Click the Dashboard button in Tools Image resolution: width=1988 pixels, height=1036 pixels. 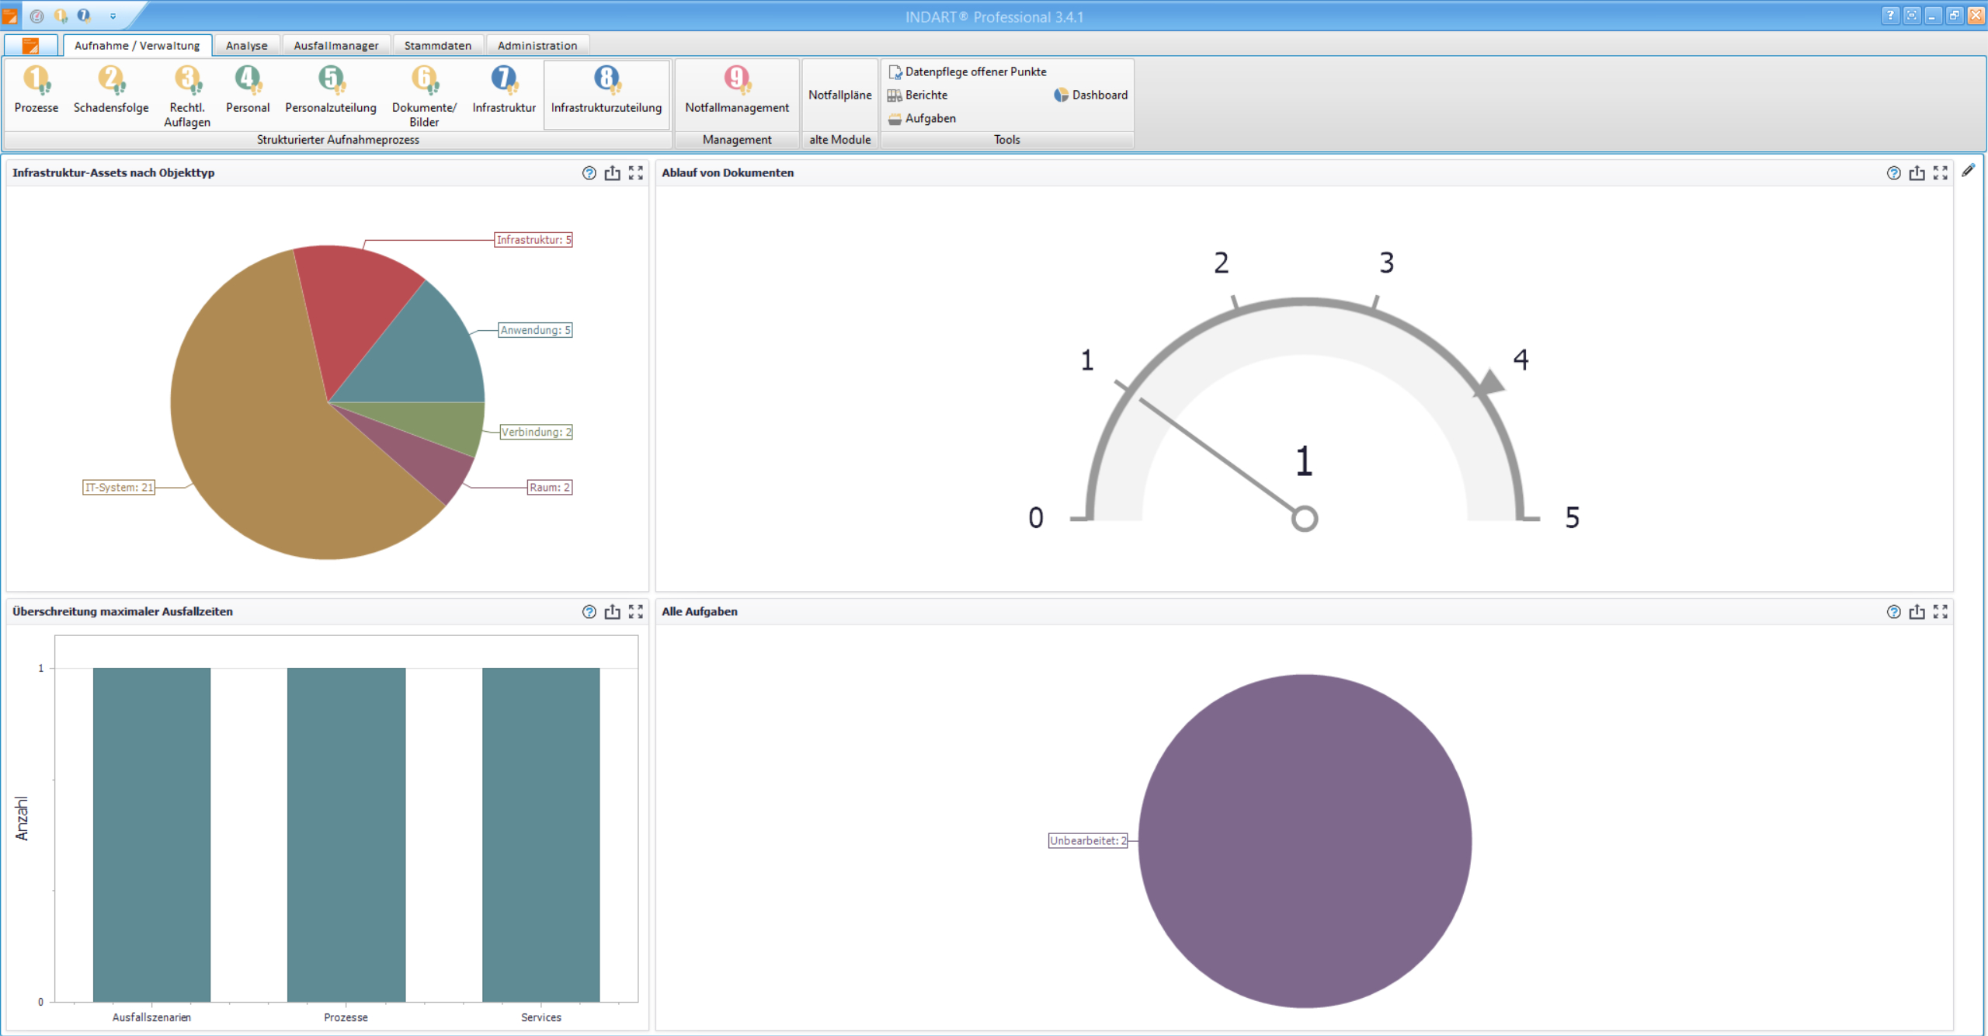(x=1090, y=95)
